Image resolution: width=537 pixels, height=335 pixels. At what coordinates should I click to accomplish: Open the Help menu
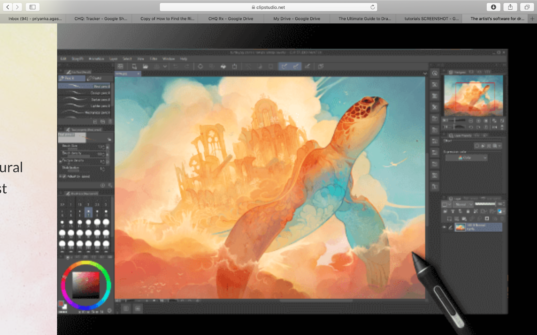click(183, 59)
